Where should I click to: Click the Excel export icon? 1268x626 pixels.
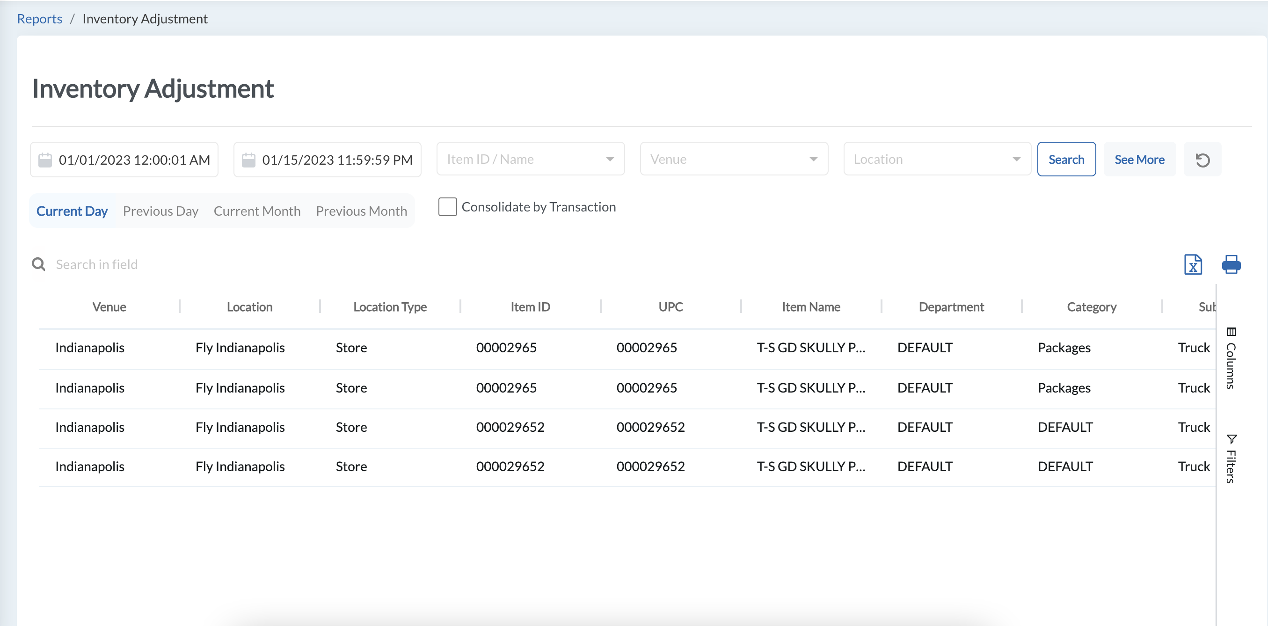1192,265
